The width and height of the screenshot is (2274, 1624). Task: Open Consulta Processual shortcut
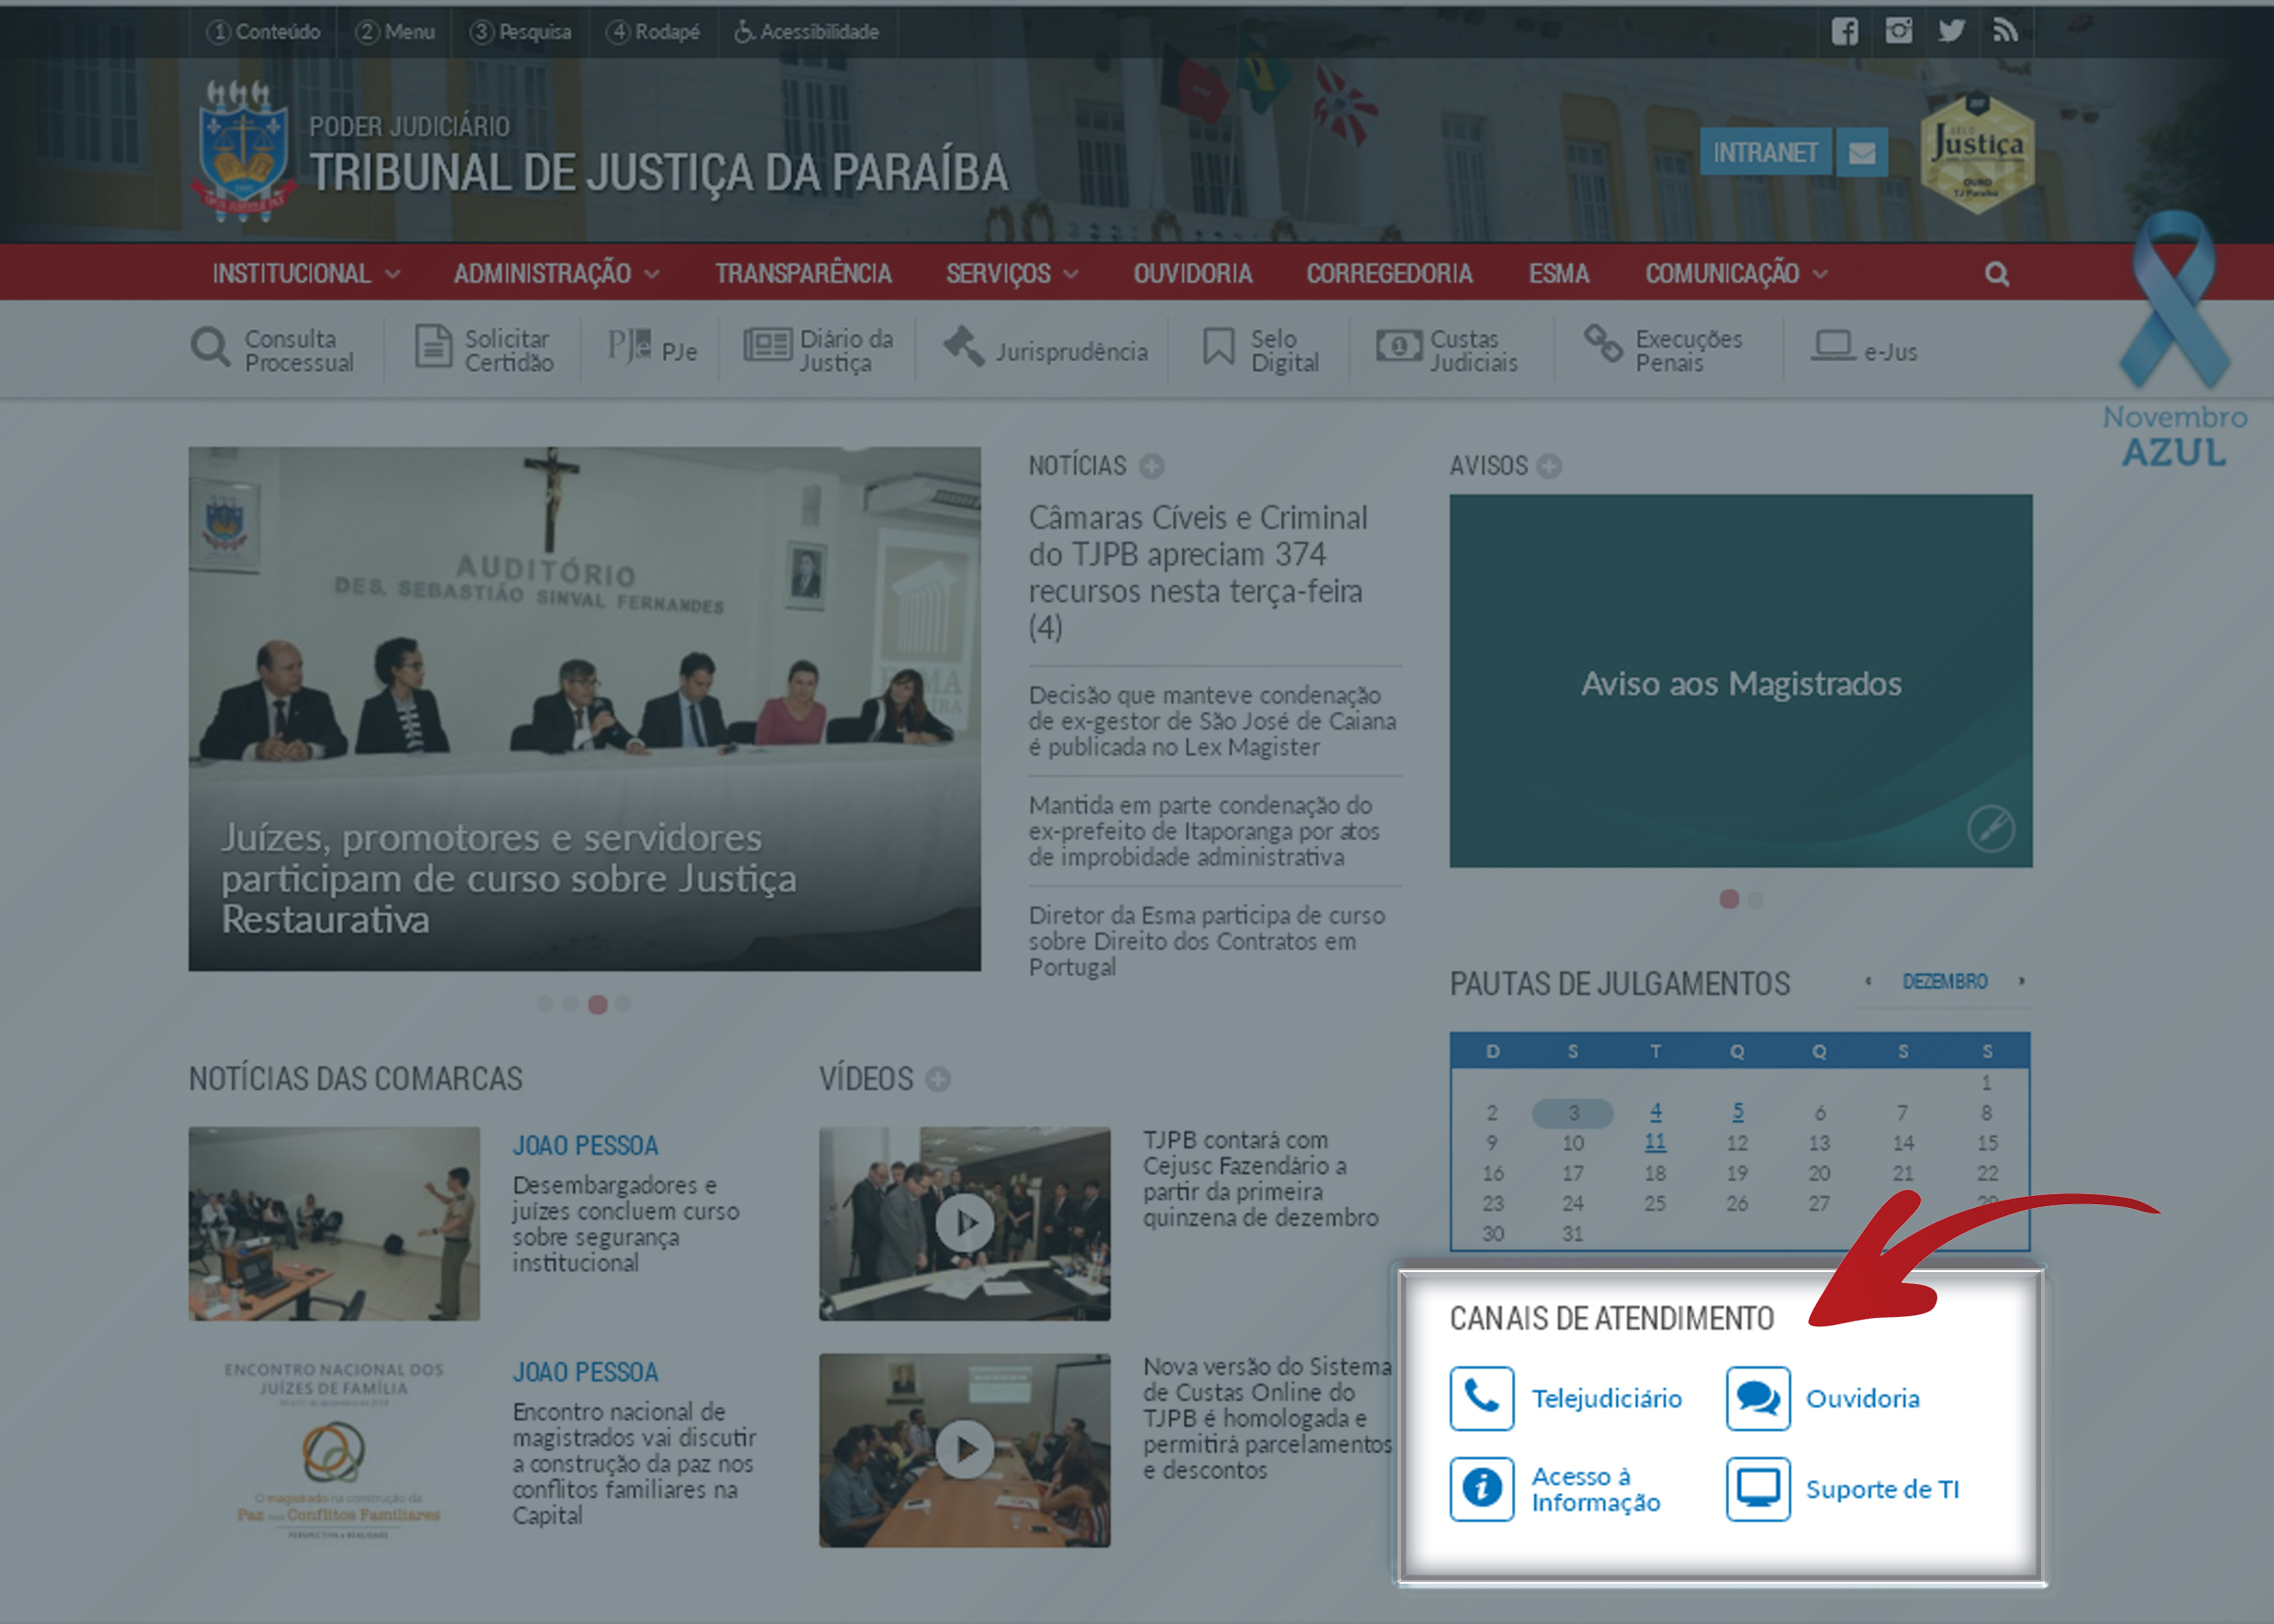272,350
